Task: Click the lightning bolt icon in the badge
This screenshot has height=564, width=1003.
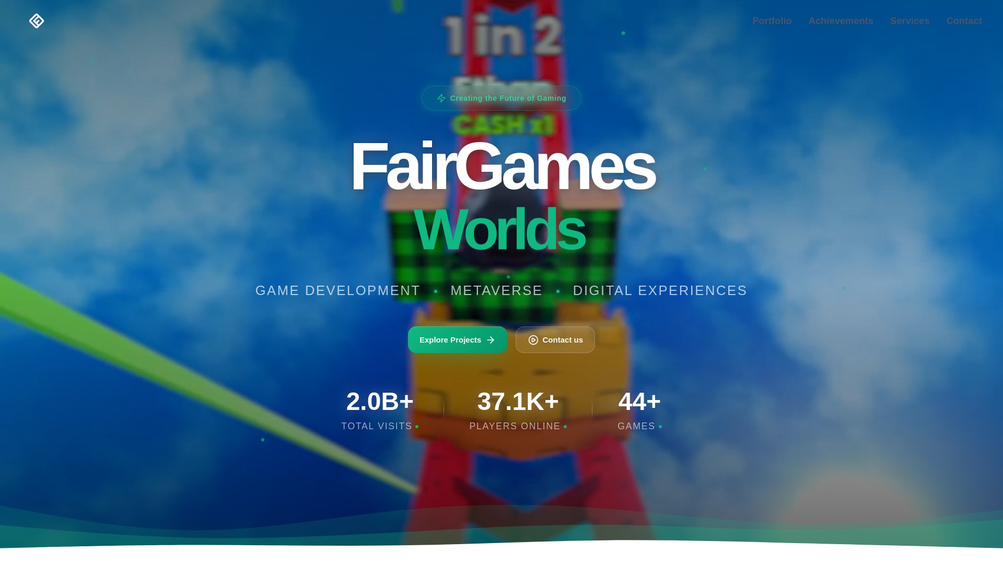Action: click(x=441, y=98)
